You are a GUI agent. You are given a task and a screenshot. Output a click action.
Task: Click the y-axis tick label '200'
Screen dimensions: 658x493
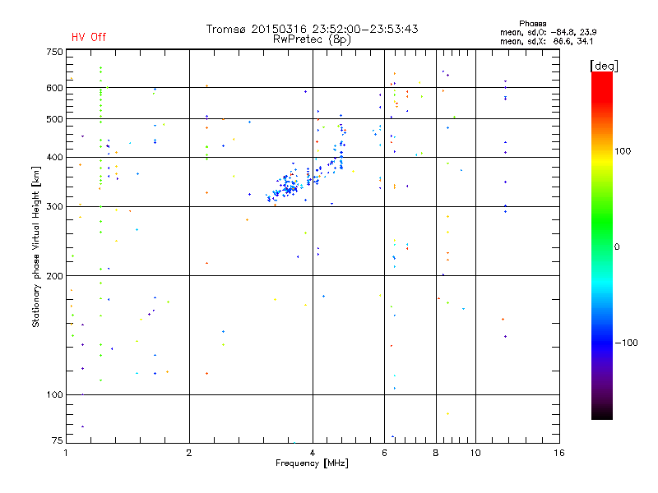click(x=54, y=276)
